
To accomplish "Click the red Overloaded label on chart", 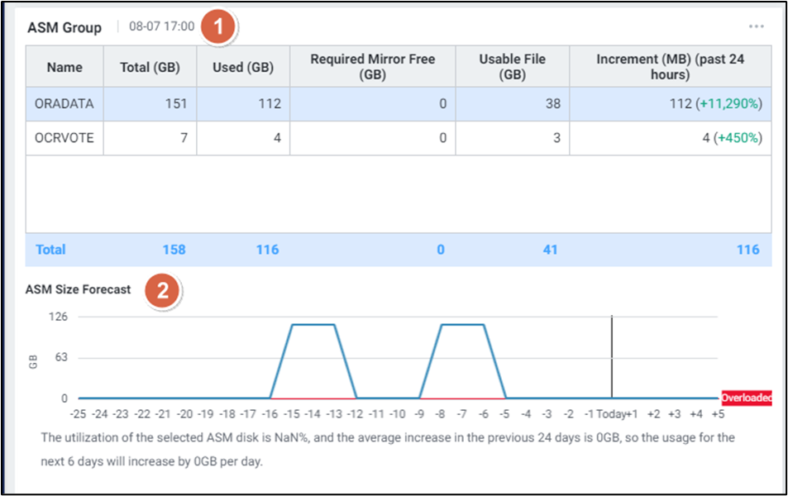I will 746,398.
